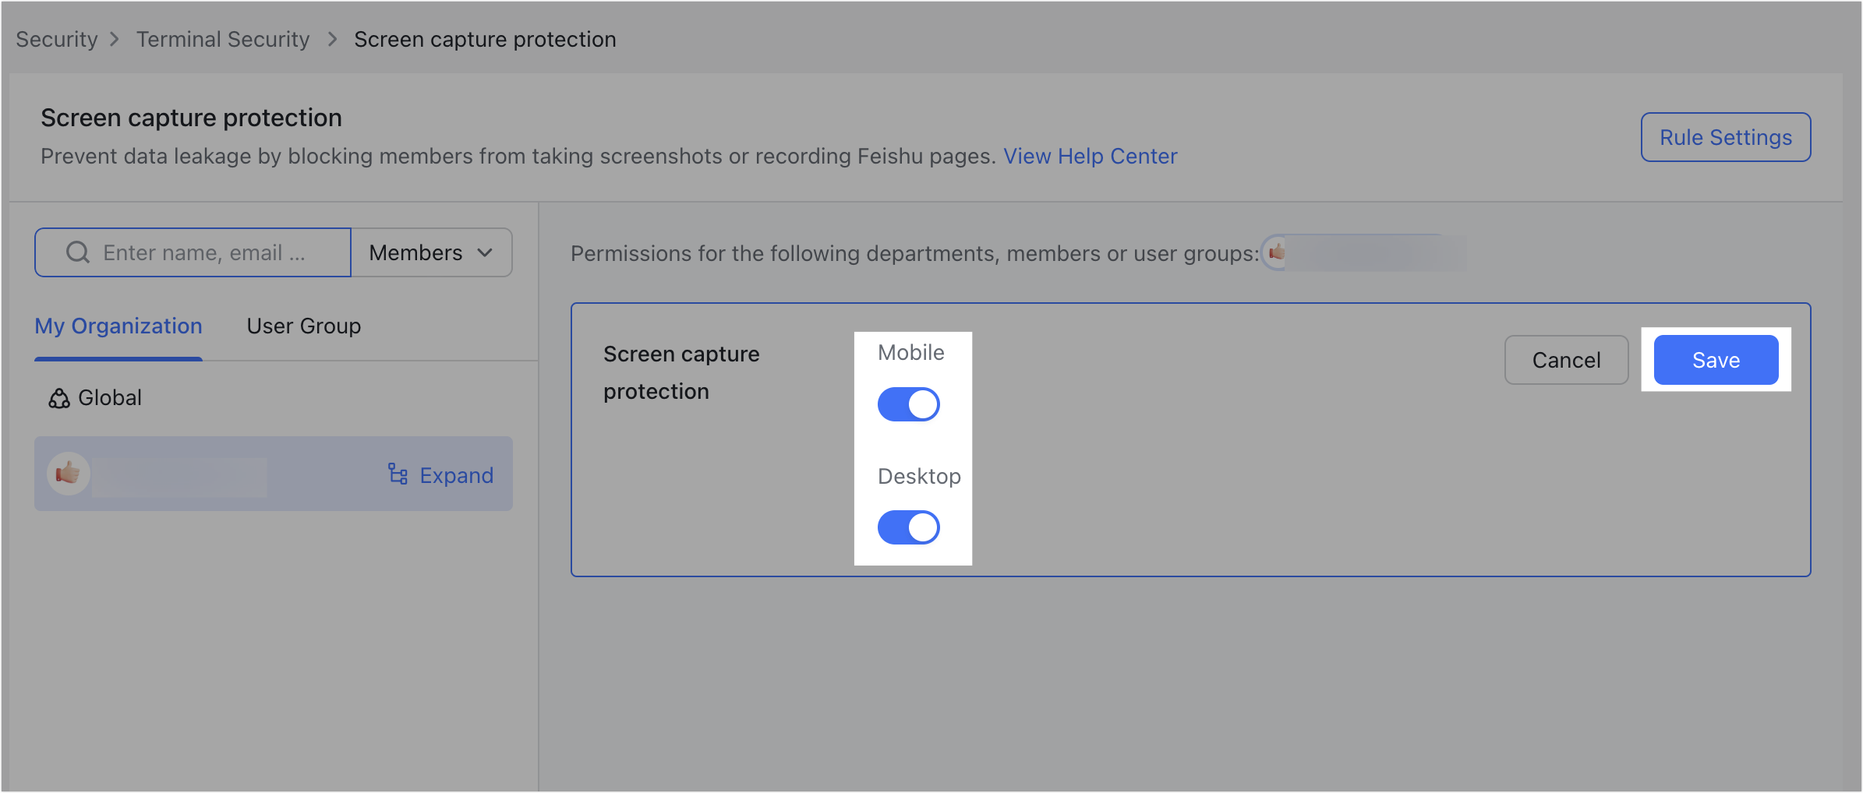Click the search magnifier icon

(x=76, y=252)
